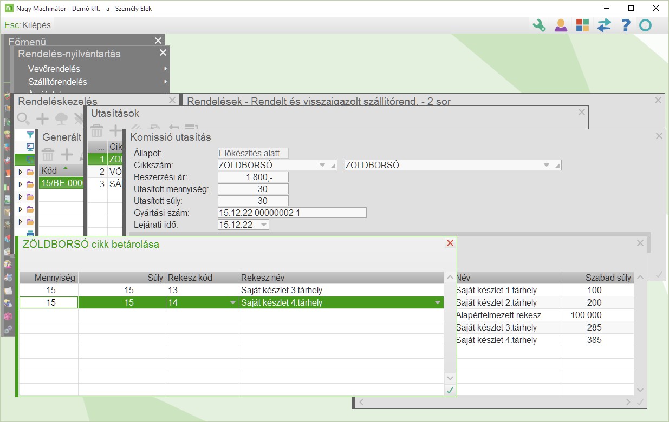The width and height of the screenshot is (669, 422).
Task: Close the Komissió utasítás window
Action: [659, 137]
